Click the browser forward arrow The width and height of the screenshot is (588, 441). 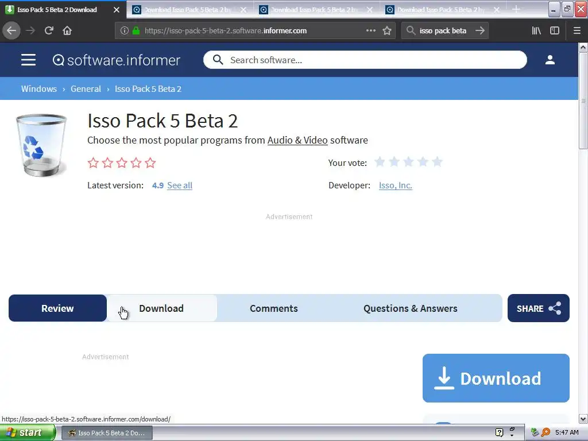(x=30, y=30)
